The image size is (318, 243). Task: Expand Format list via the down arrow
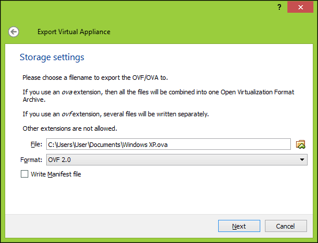(302, 160)
